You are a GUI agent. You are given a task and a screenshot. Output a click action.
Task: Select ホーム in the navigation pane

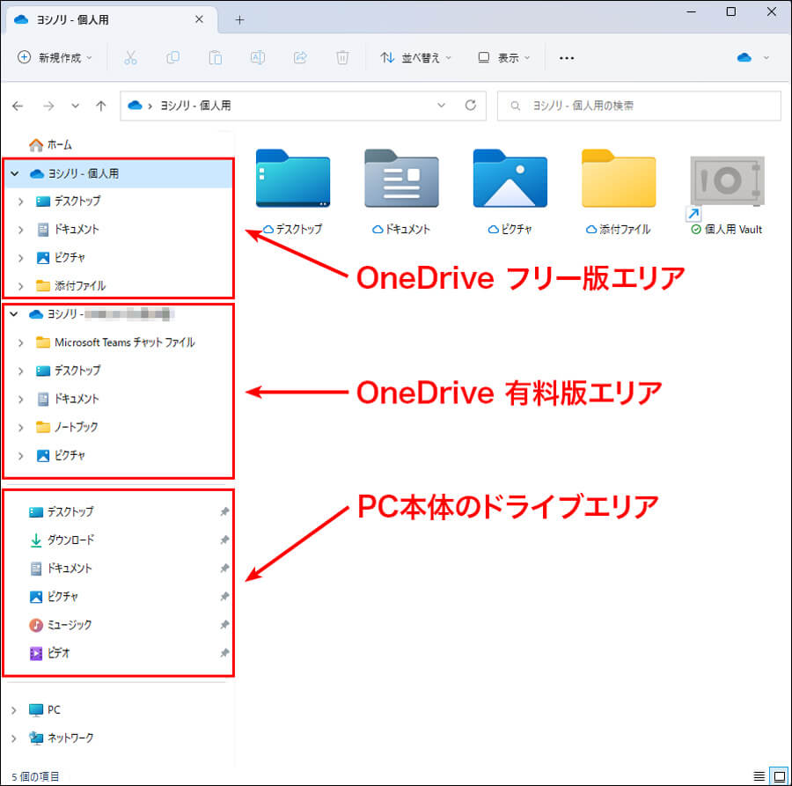(50, 145)
